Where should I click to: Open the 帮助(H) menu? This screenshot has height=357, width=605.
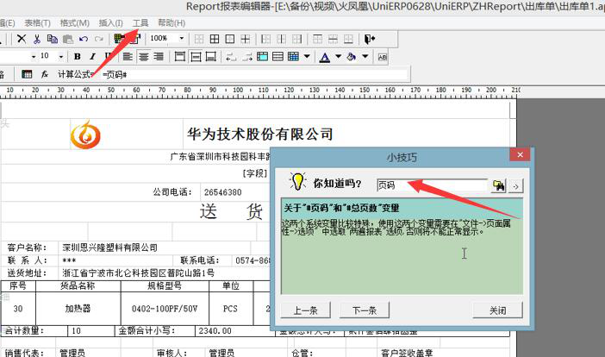(x=172, y=23)
